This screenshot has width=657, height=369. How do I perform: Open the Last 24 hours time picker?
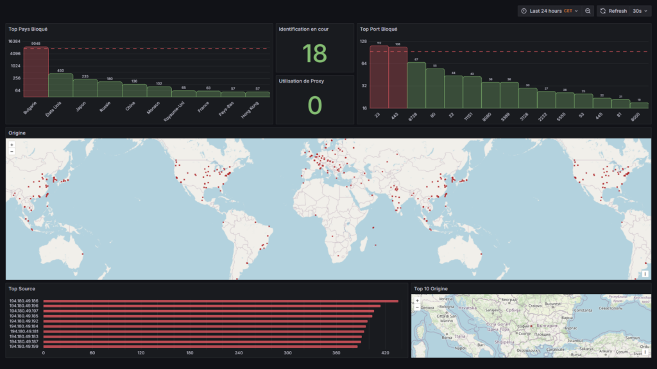tap(549, 11)
